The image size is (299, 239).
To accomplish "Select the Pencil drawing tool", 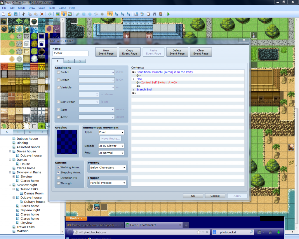I will pyautogui.click(x=78, y=14).
